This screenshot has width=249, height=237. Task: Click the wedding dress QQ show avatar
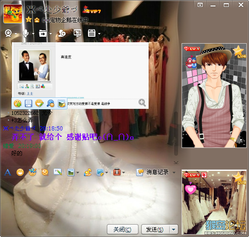[214, 202]
